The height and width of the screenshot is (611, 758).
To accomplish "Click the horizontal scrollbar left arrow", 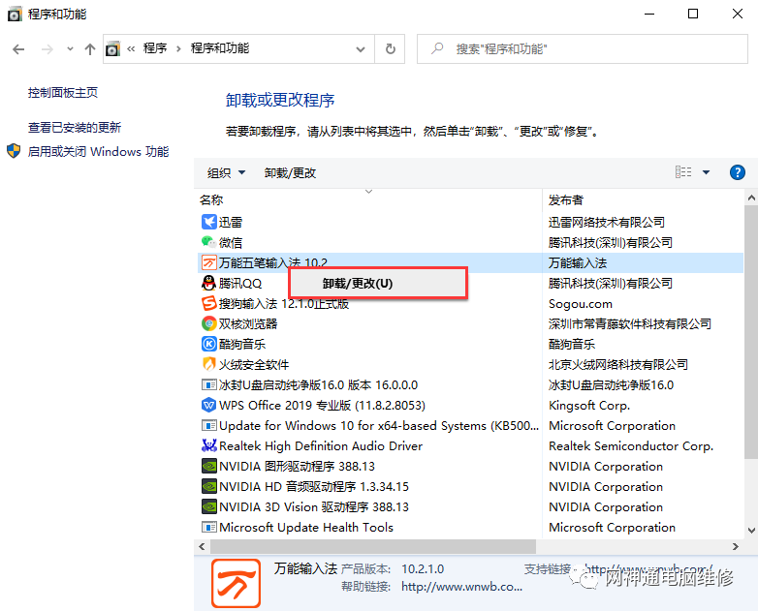I will (202, 546).
